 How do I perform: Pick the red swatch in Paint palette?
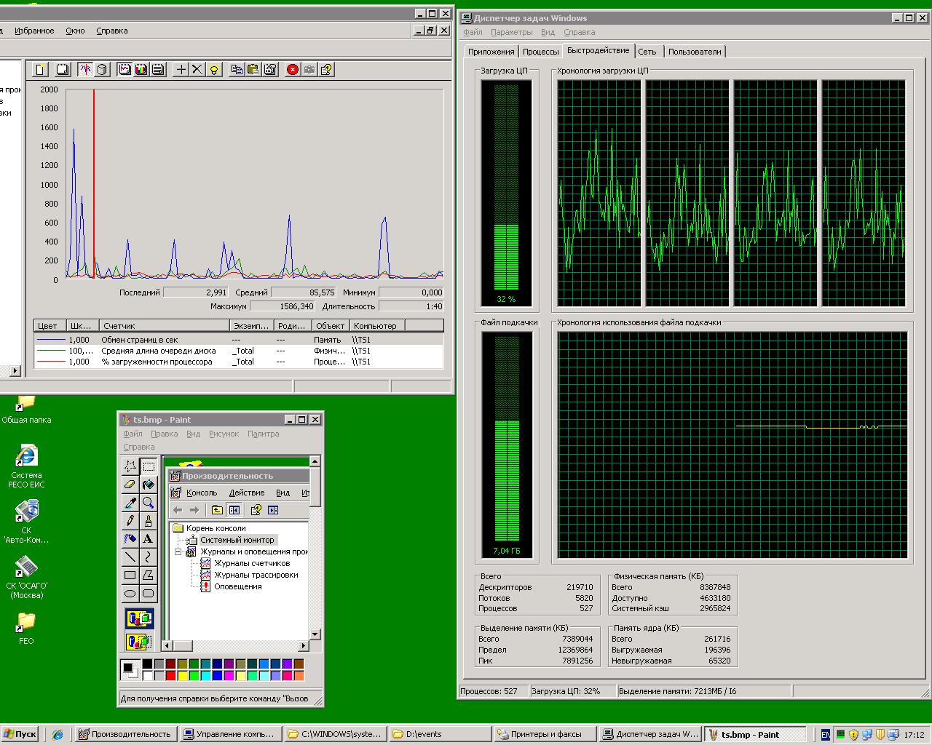point(170,676)
